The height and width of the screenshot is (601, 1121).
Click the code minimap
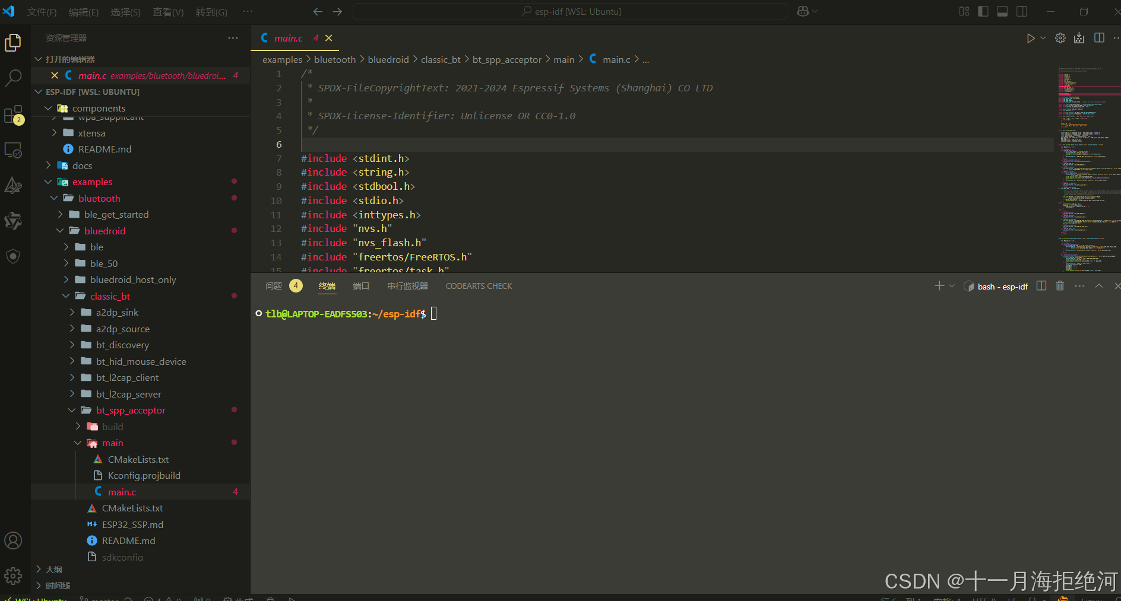(1088, 169)
